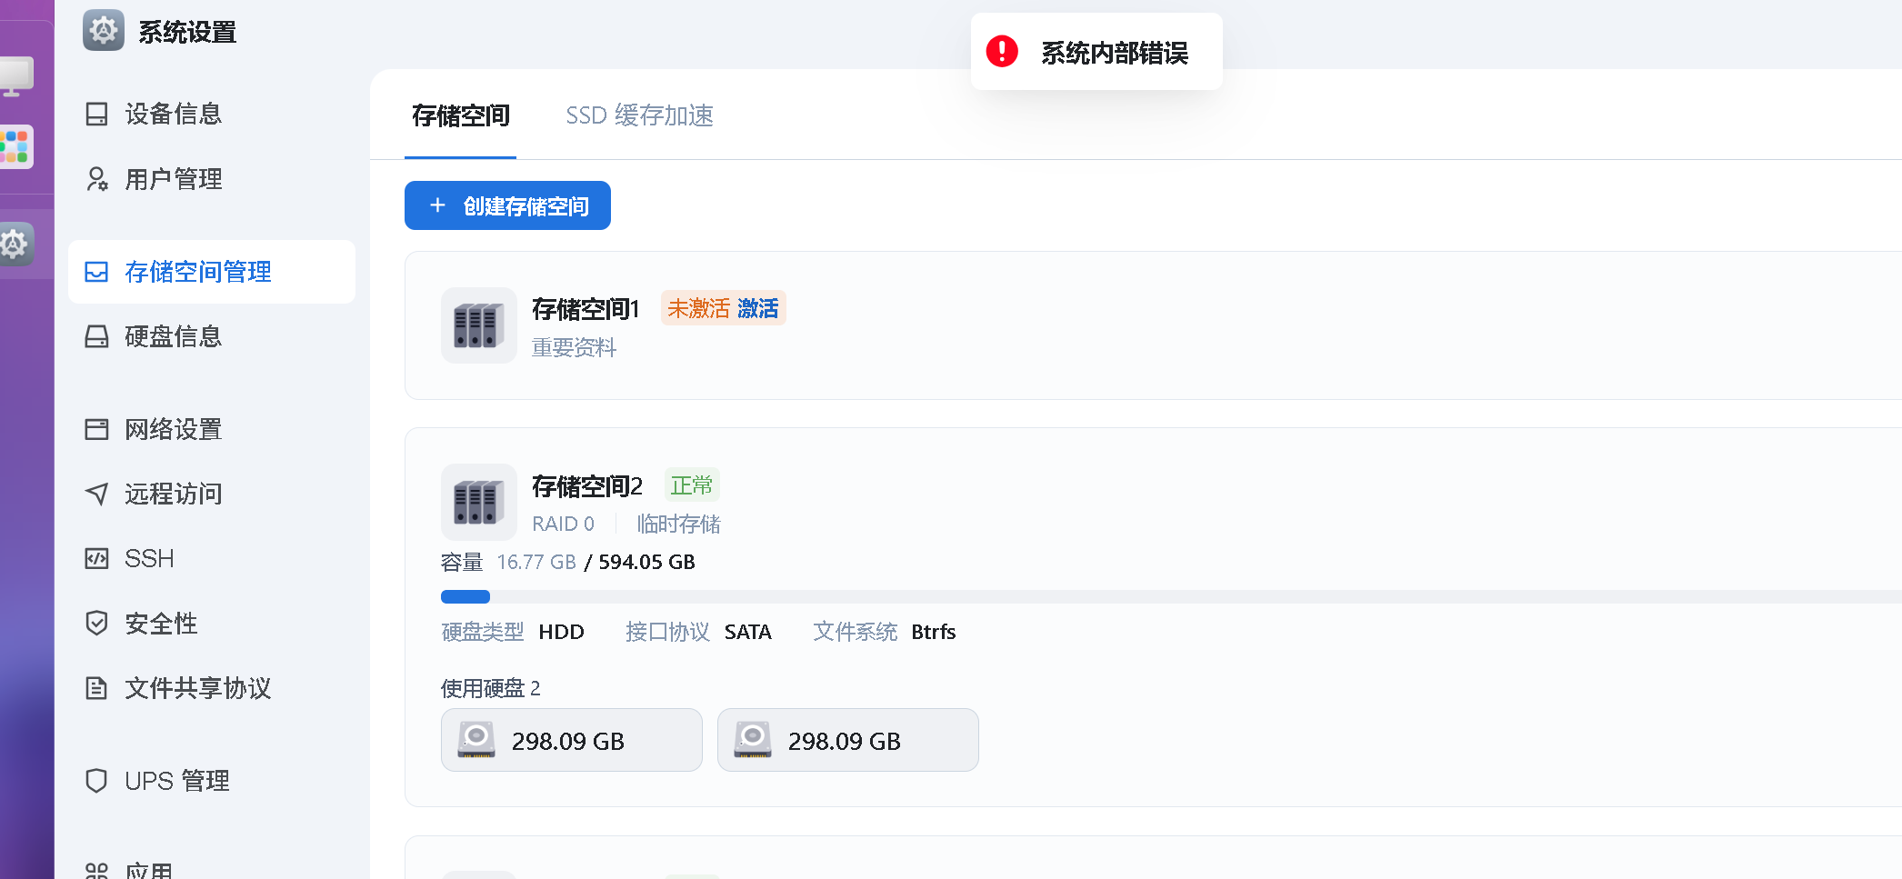Click the Activate (激活) link for 存储空间1
The width and height of the screenshot is (1902, 879).
757,308
